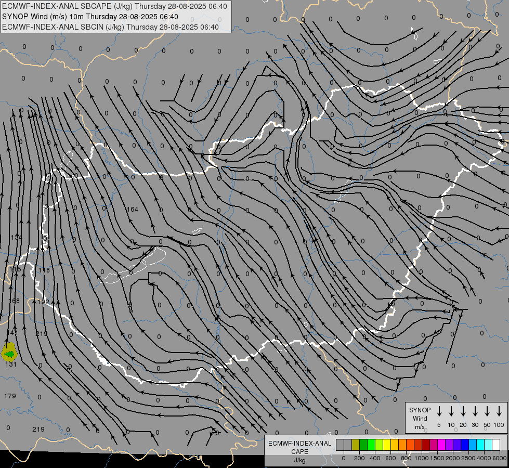Click the white swatch at legend end
Image resolution: width=509 pixels, height=468 pixels.
(x=495, y=445)
